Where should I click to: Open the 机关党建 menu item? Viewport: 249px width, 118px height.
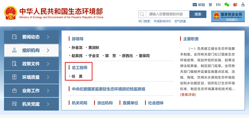click(x=31, y=104)
